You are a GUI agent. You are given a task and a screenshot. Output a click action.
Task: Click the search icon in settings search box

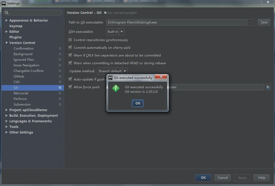click(7, 13)
